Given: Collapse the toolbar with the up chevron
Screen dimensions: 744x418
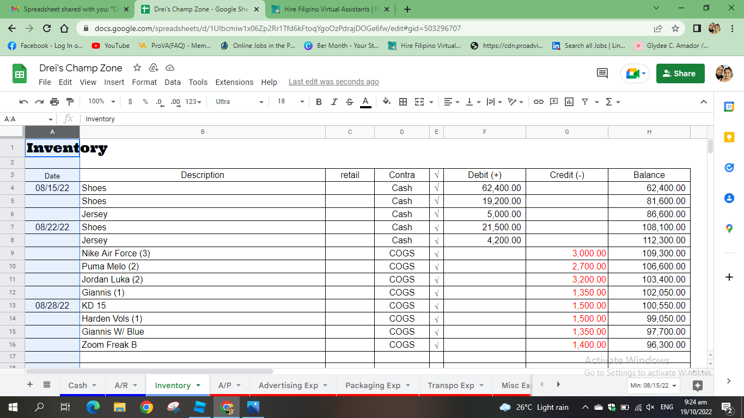Looking at the screenshot, I should [703, 102].
